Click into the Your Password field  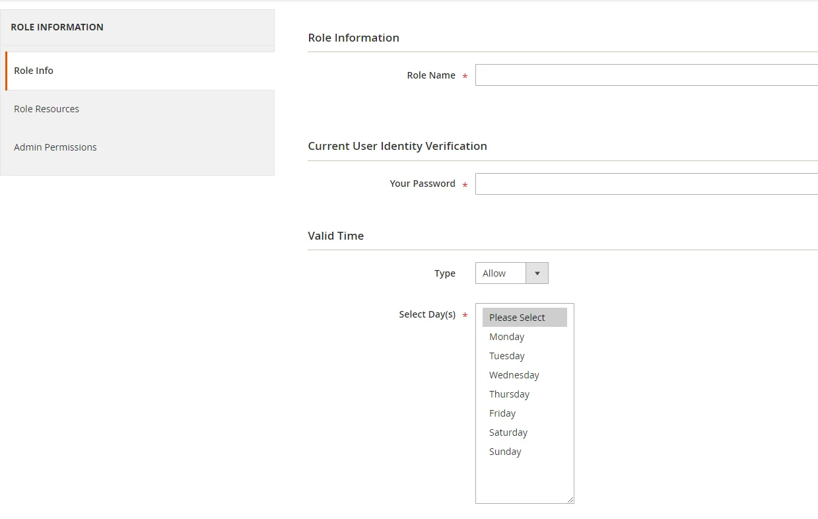point(646,184)
